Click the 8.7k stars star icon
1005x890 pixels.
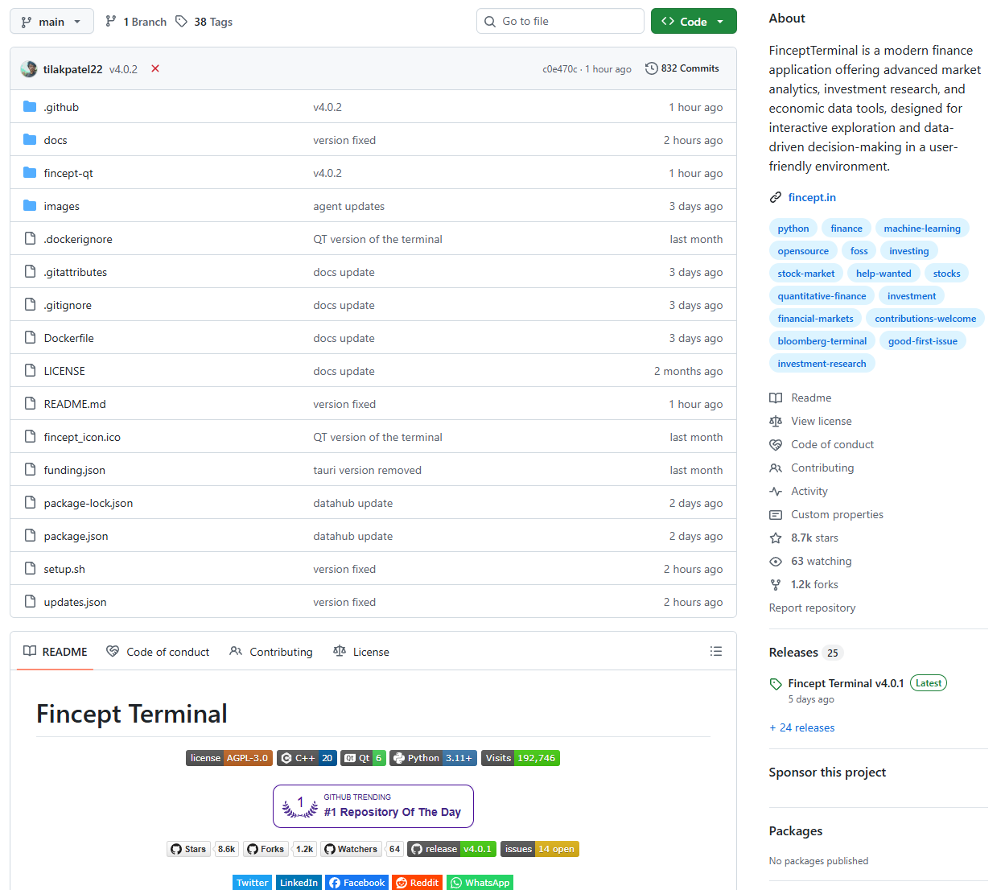[776, 538]
